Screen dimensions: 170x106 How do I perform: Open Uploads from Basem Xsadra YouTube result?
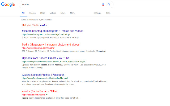coord(45,58)
